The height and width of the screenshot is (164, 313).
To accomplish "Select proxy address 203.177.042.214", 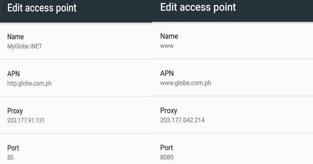I will 182,120.
